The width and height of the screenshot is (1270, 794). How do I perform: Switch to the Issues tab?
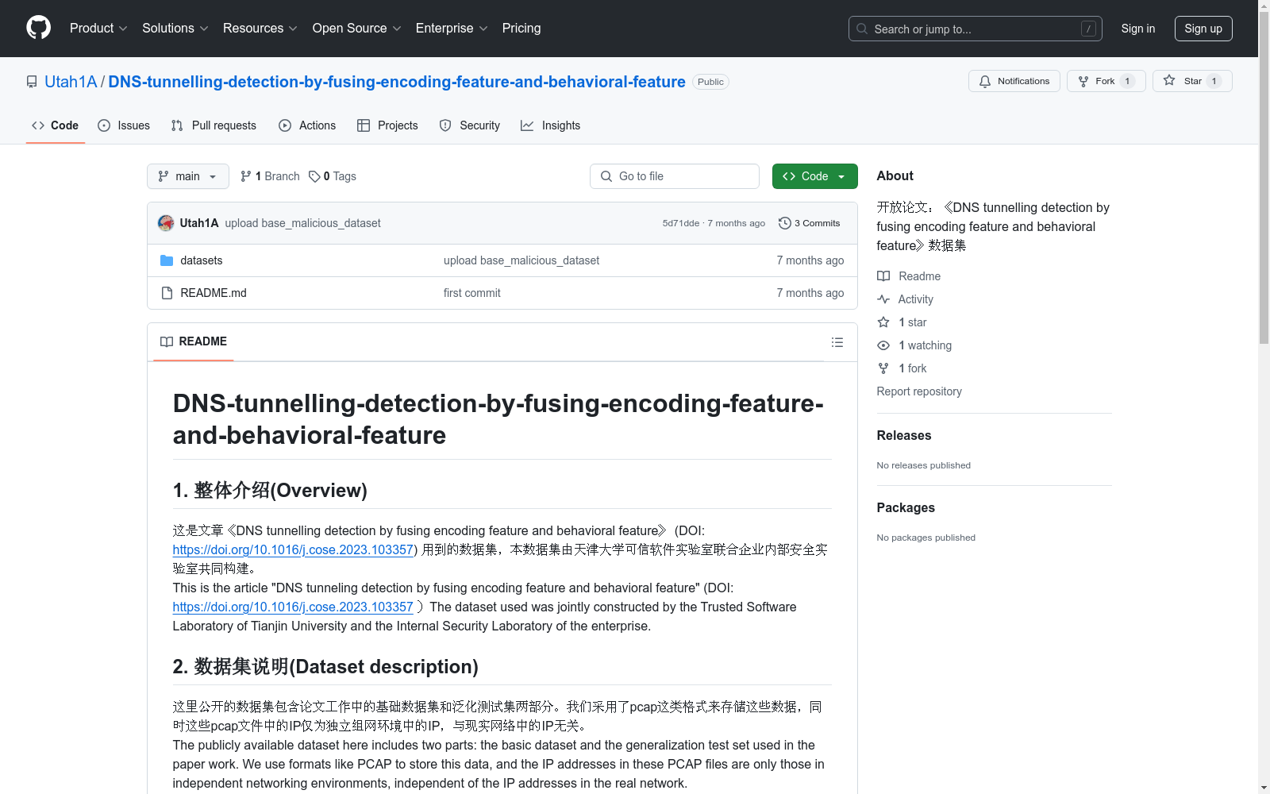[124, 125]
